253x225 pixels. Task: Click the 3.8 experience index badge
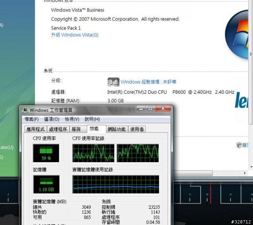click(113, 82)
